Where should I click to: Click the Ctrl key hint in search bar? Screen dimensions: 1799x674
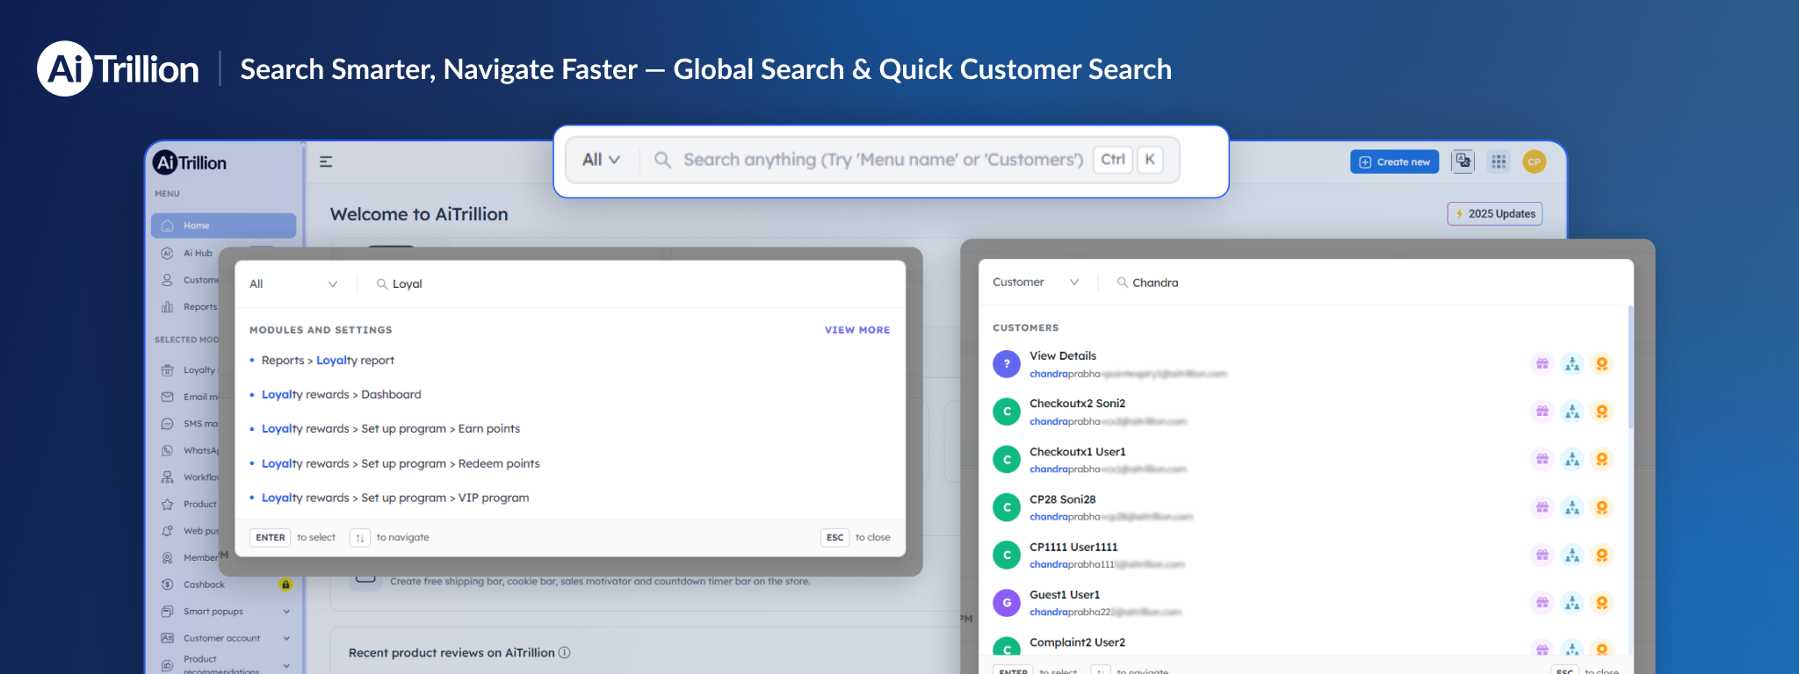pos(1113,160)
